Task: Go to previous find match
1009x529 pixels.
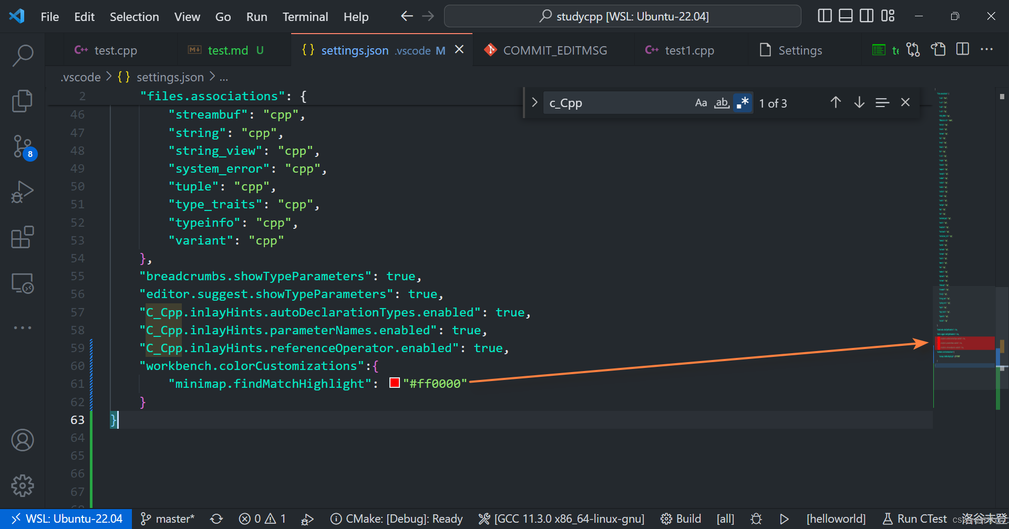Action: point(836,102)
